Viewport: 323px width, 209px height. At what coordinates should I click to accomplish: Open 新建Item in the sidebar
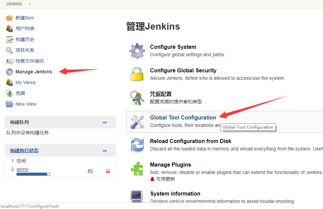[25, 18]
